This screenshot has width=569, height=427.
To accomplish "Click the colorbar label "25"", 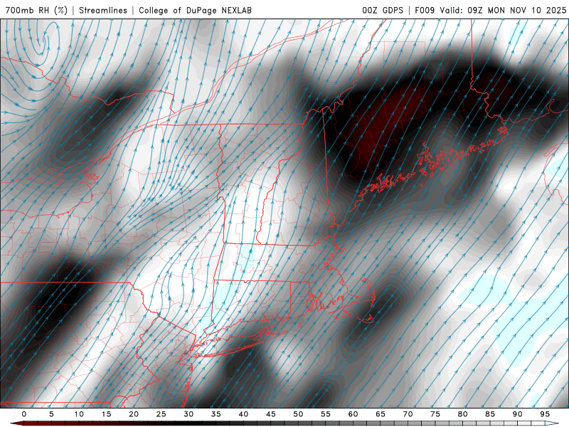I will [x=161, y=414].
